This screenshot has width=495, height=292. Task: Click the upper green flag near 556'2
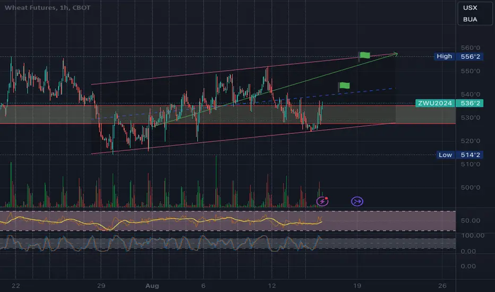[364, 56]
